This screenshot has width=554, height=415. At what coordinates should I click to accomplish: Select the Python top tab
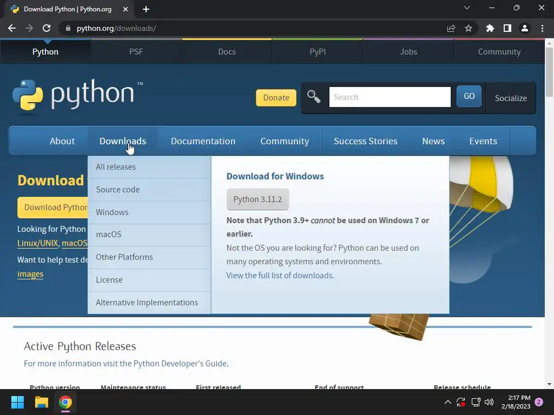click(x=45, y=52)
